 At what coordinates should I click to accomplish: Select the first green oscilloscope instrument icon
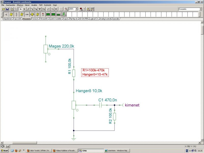(x=48, y=14)
